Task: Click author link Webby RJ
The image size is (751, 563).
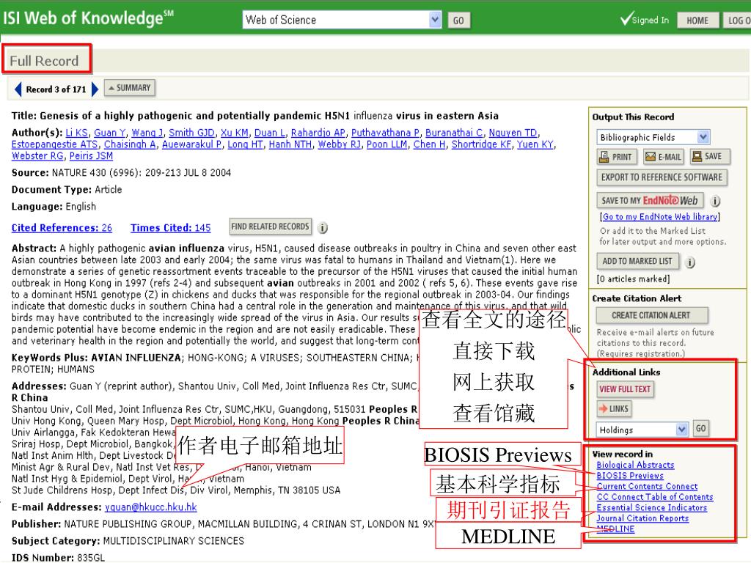Action: pyautogui.click(x=340, y=144)
